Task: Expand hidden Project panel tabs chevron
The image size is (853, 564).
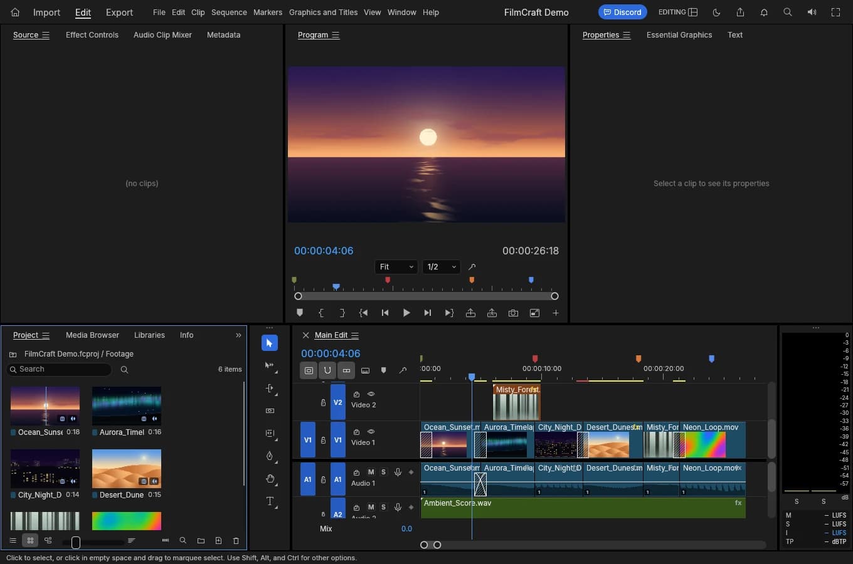Action: (x=238, y=335)
